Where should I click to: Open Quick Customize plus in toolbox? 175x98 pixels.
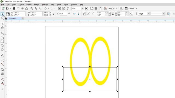(x=2, y=89)
